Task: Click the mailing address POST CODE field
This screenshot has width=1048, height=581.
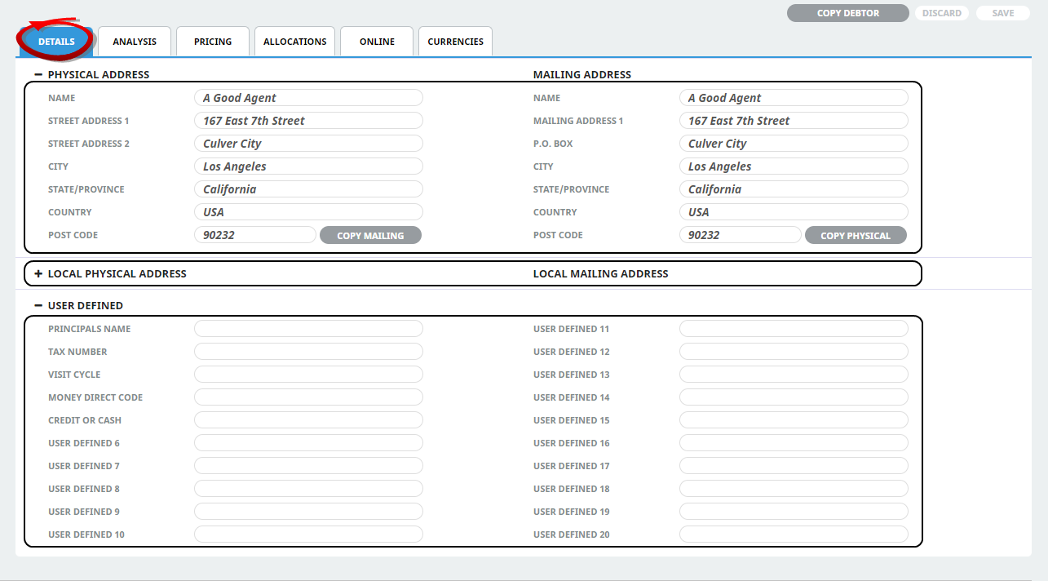Action: (x=741, y=234)
